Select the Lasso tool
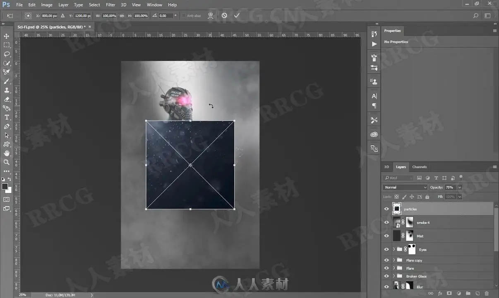The height and width of the screenshot is (298, 499). (x=7, y=54)
